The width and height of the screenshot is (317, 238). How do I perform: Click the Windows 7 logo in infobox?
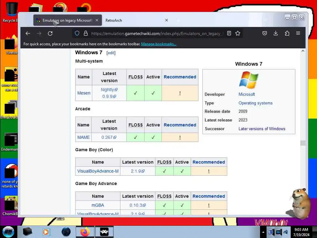pos(249,80)
